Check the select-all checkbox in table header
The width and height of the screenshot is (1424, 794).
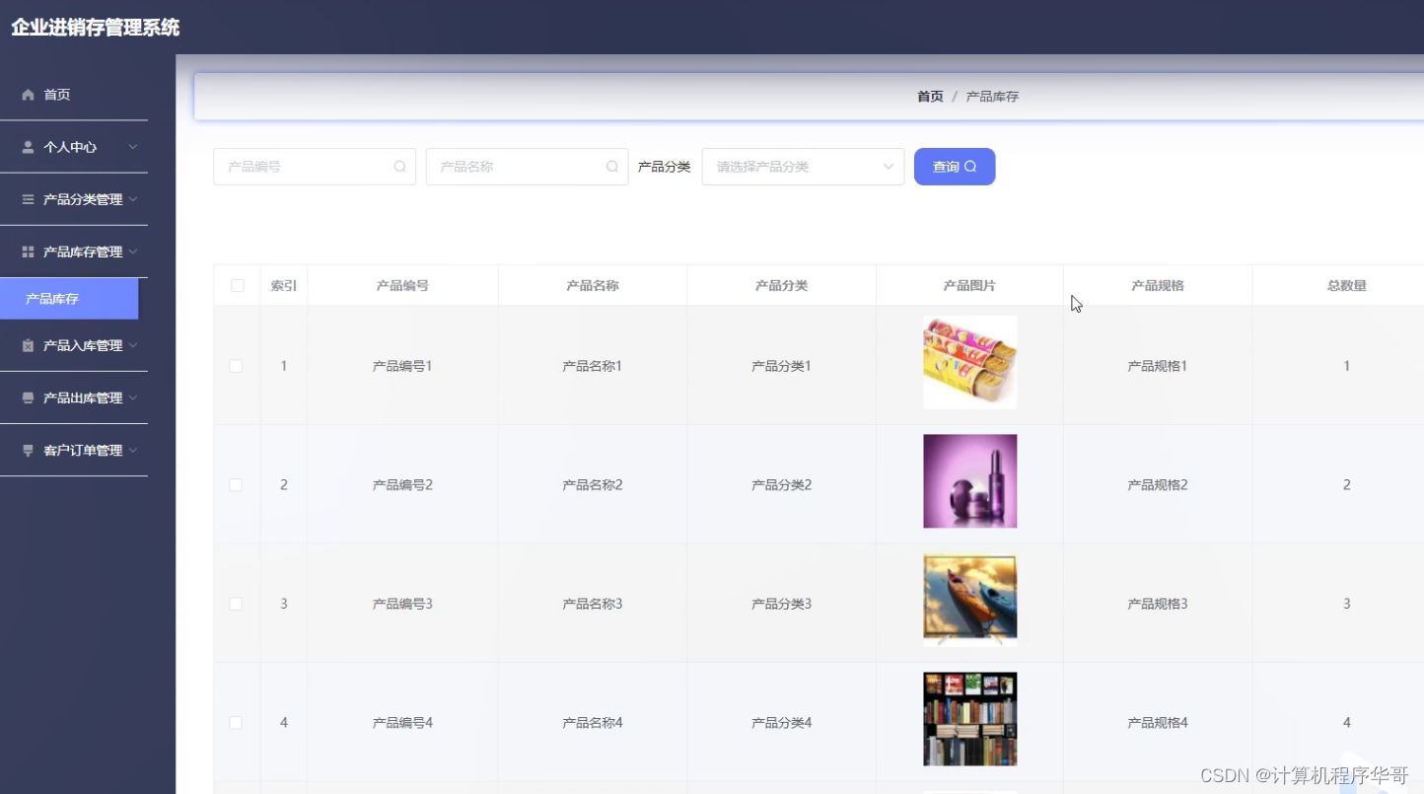[x=237, y=284]
